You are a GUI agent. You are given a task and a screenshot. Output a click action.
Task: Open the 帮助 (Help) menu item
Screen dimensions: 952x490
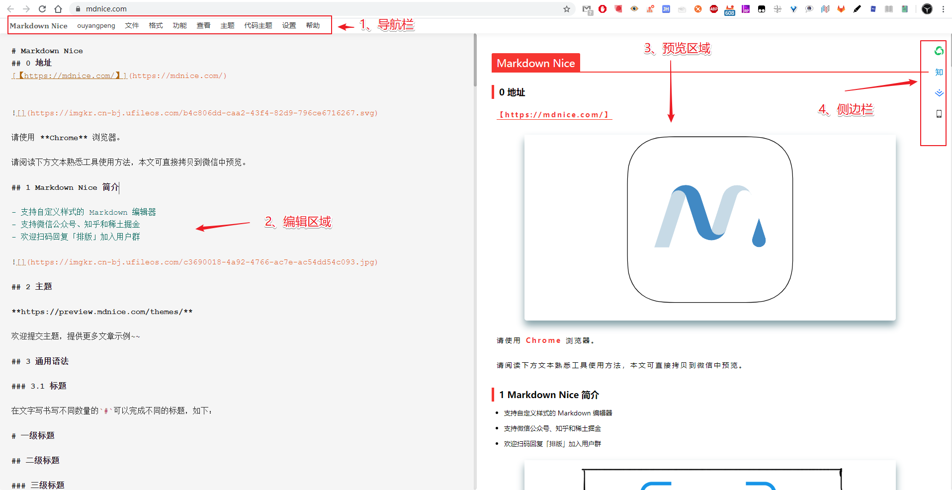pos(313,25)
